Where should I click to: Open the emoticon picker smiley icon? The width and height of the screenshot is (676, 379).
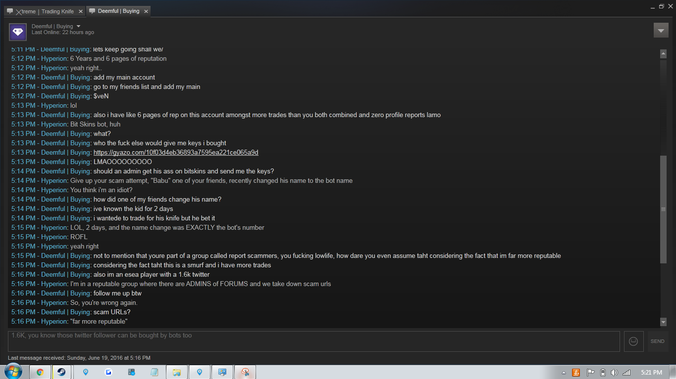tap(633, 341)
